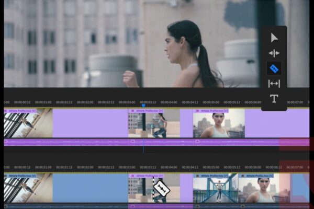Click 00:00:05:00 on the upper time ruler

(211, 102)
